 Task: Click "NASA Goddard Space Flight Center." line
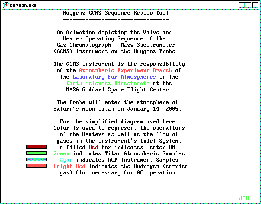tap(119, 90)
